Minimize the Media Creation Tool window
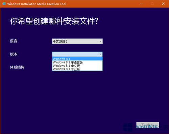169x134 pixels. (141, 4)
